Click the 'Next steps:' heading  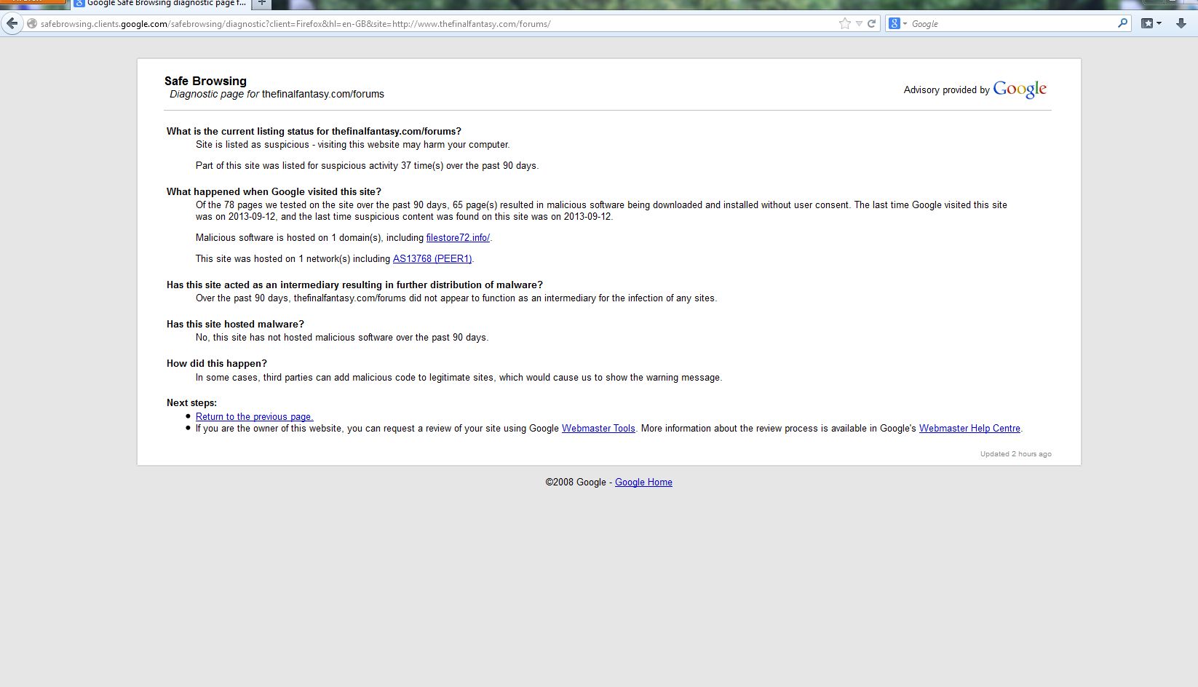click(x=191, y=403)
